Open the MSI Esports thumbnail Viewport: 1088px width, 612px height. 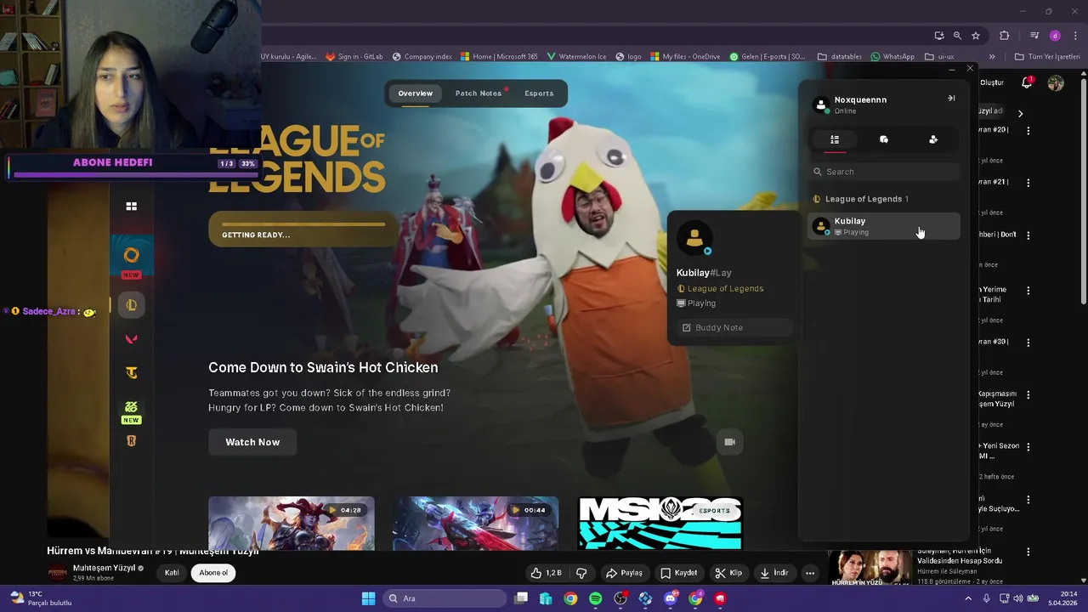click(660, 523)
